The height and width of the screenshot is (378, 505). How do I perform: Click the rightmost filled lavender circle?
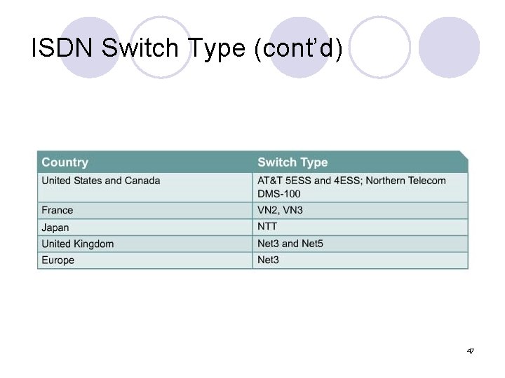[x=450, y=47]
